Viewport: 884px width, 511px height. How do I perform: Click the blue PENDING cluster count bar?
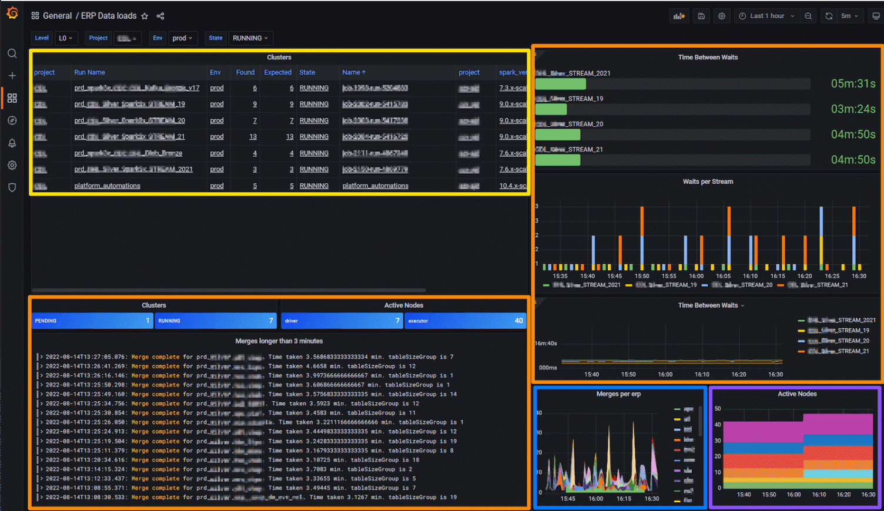(x=92, y=321)
